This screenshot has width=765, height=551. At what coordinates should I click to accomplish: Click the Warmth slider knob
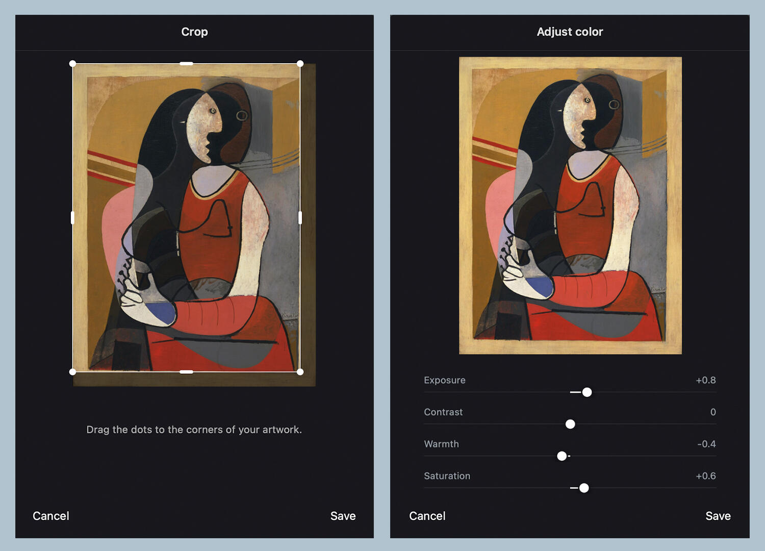pyautogui.click(x=562, y=456)
